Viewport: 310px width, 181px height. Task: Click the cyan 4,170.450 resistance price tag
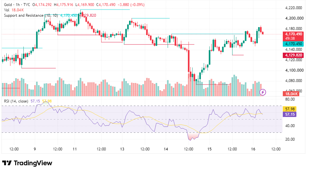[294, 44]
